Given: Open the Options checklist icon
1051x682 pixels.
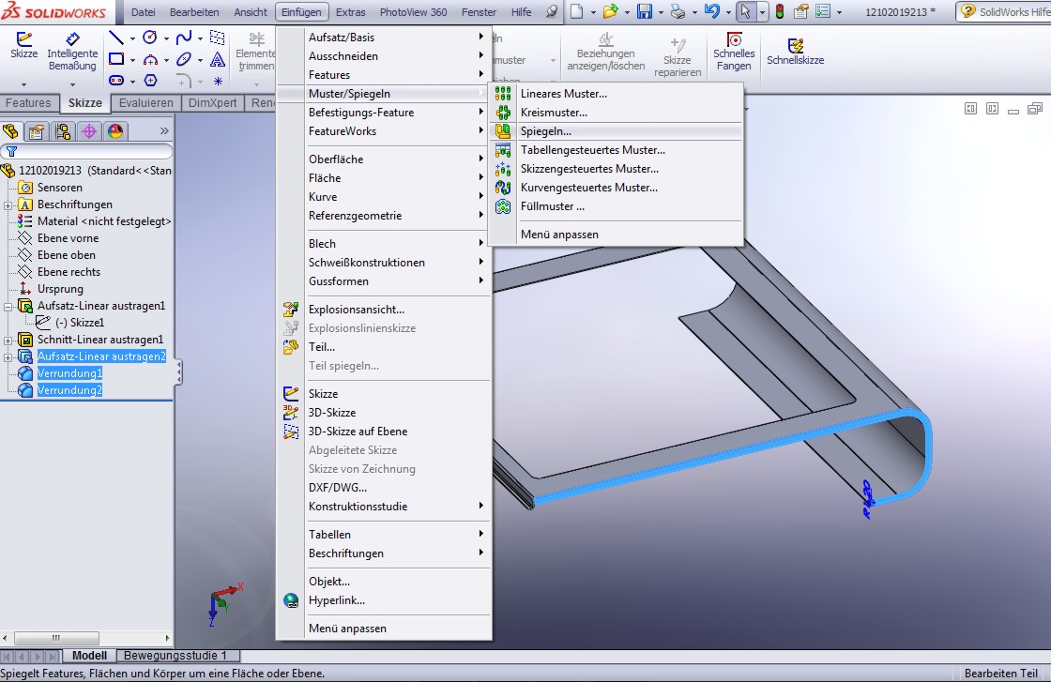Looking at the screenshot, I should click(824, 11).
